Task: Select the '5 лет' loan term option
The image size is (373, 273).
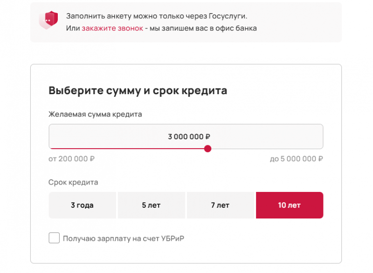Action: pyautogui.click(x=152, y=205)
